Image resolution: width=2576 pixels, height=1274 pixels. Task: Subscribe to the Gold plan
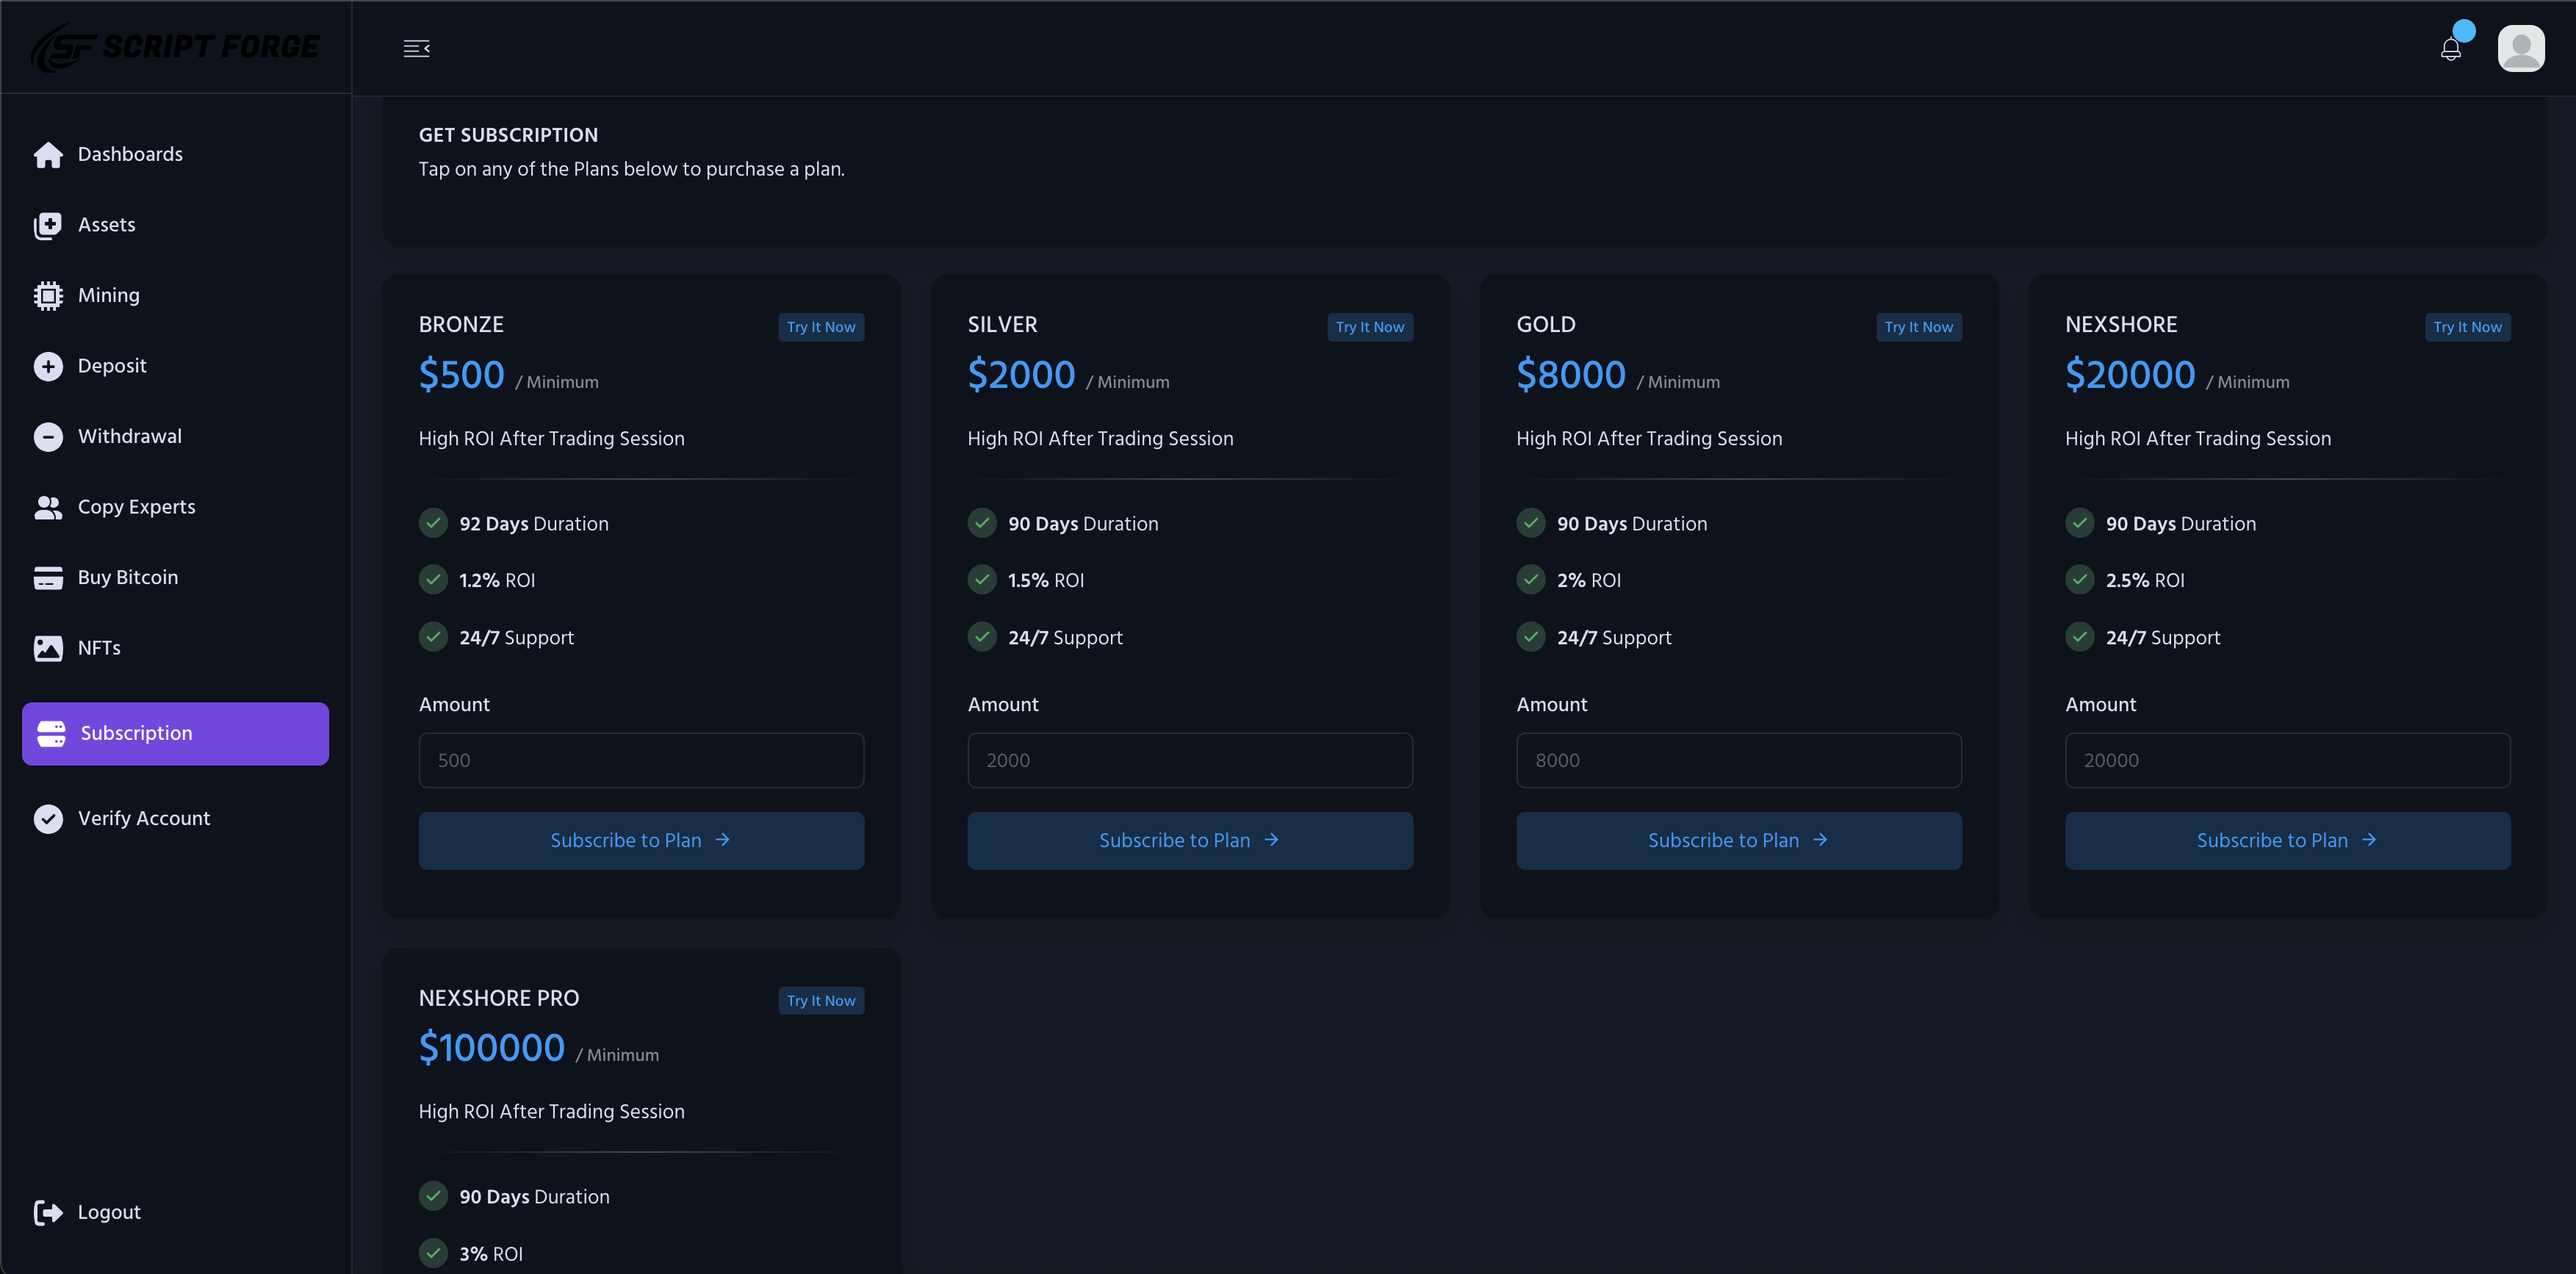click(1738, 840)
